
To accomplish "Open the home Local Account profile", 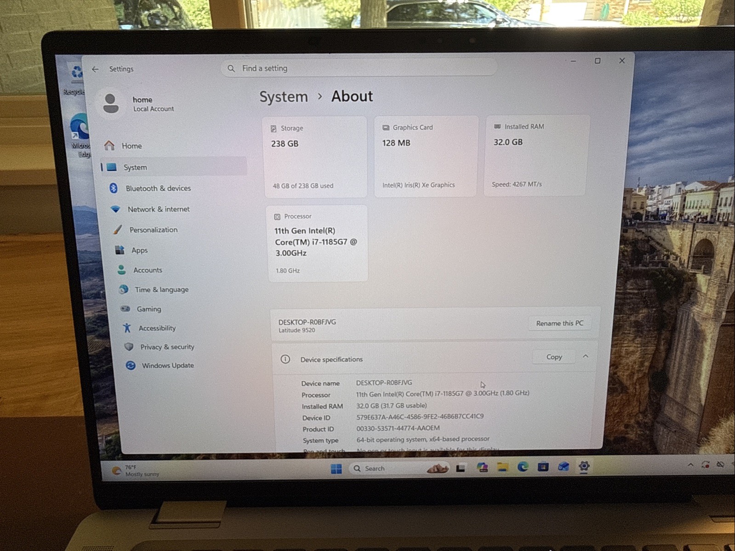I will click(x=138, y=104).
